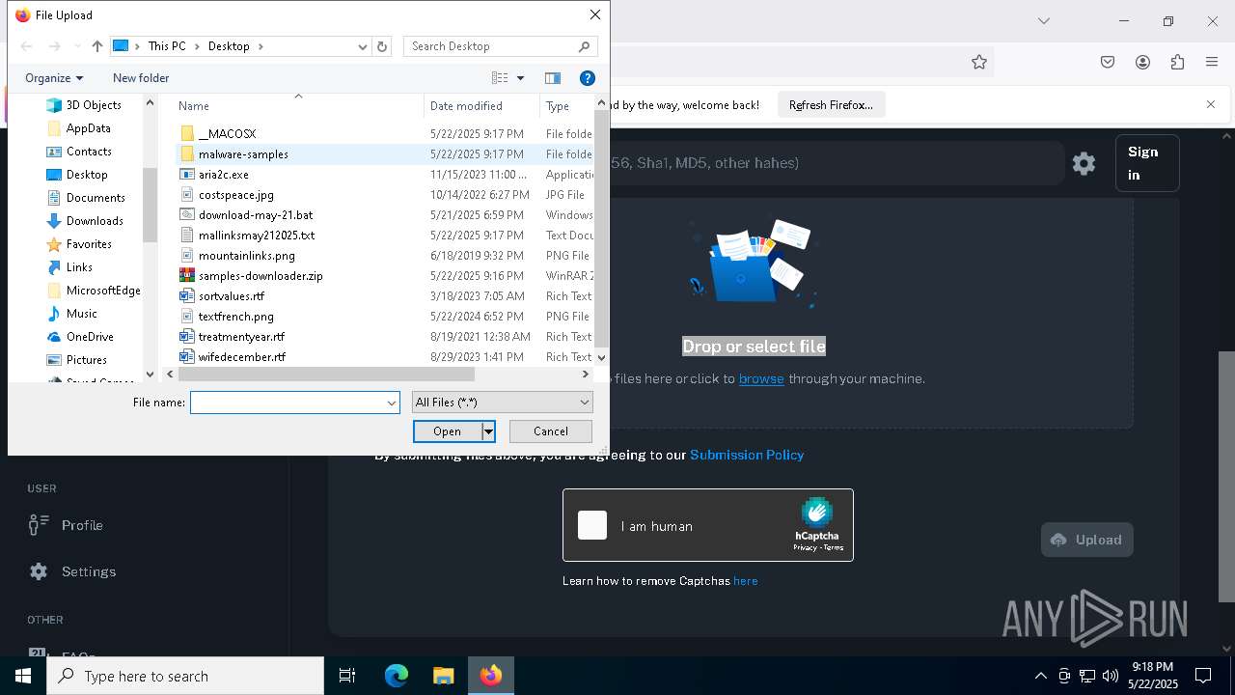Open the volume control tray icon
Viewport: 1235px width, 695px height.
[1110, 676]
